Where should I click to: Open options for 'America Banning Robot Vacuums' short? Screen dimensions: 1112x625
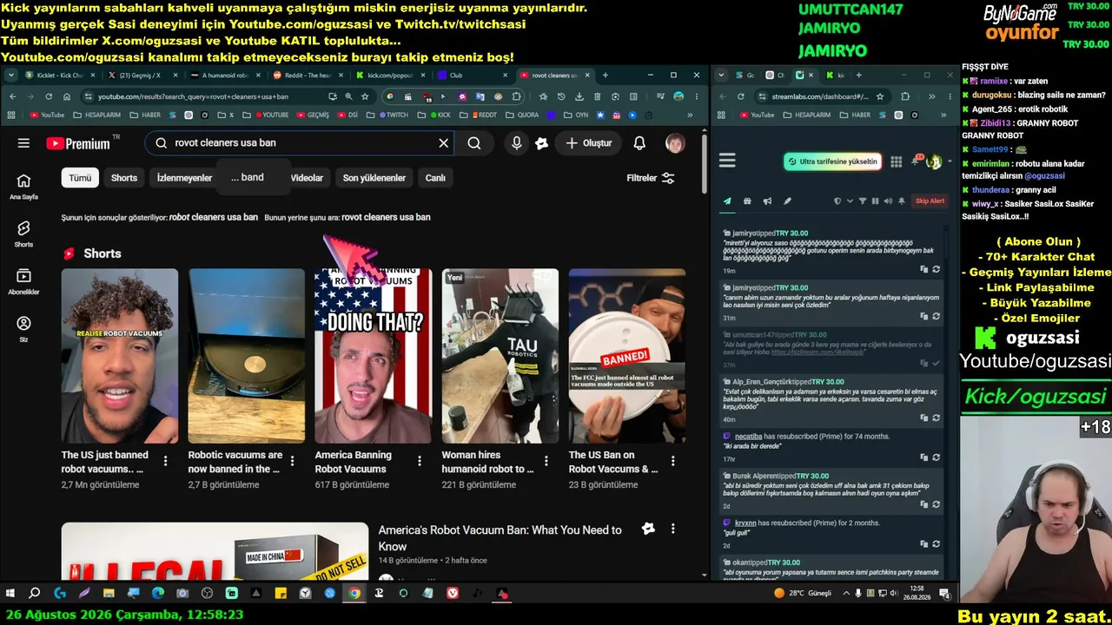click(420, 461)
